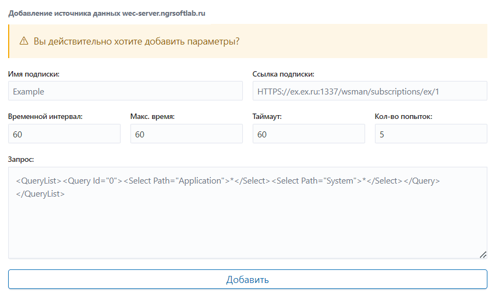The height and width of the screenshot is (296, 495).
Task: Click the 'Макс. время:' label
Action: pyautogui.click(x=152, y=117)
